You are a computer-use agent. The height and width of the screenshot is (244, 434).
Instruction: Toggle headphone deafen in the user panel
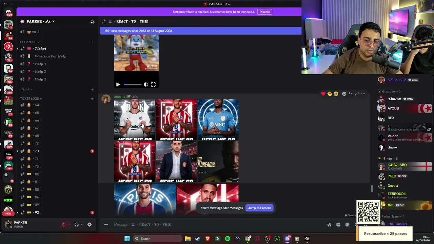77,225
